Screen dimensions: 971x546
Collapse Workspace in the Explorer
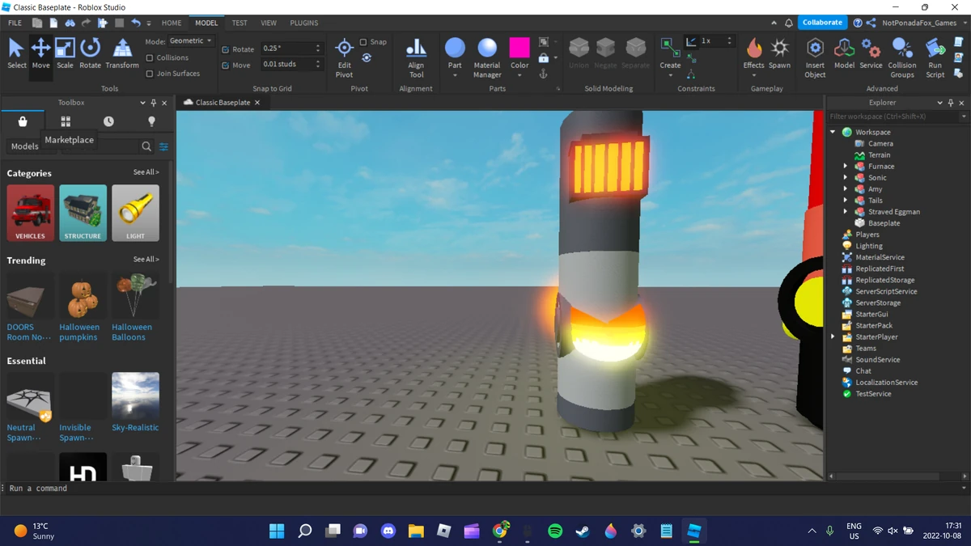tap(833, 132)
